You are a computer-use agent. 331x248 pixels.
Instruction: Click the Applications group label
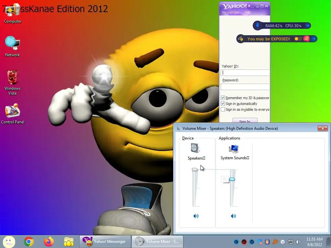(230, 138)
